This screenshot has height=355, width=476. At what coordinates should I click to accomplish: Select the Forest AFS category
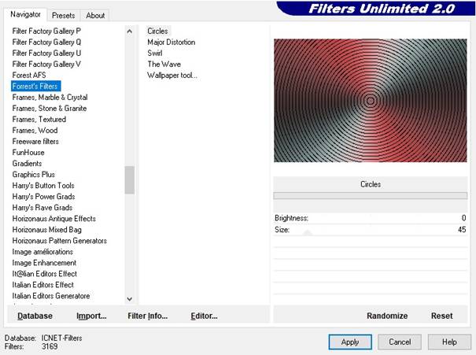tap(29, 75)
